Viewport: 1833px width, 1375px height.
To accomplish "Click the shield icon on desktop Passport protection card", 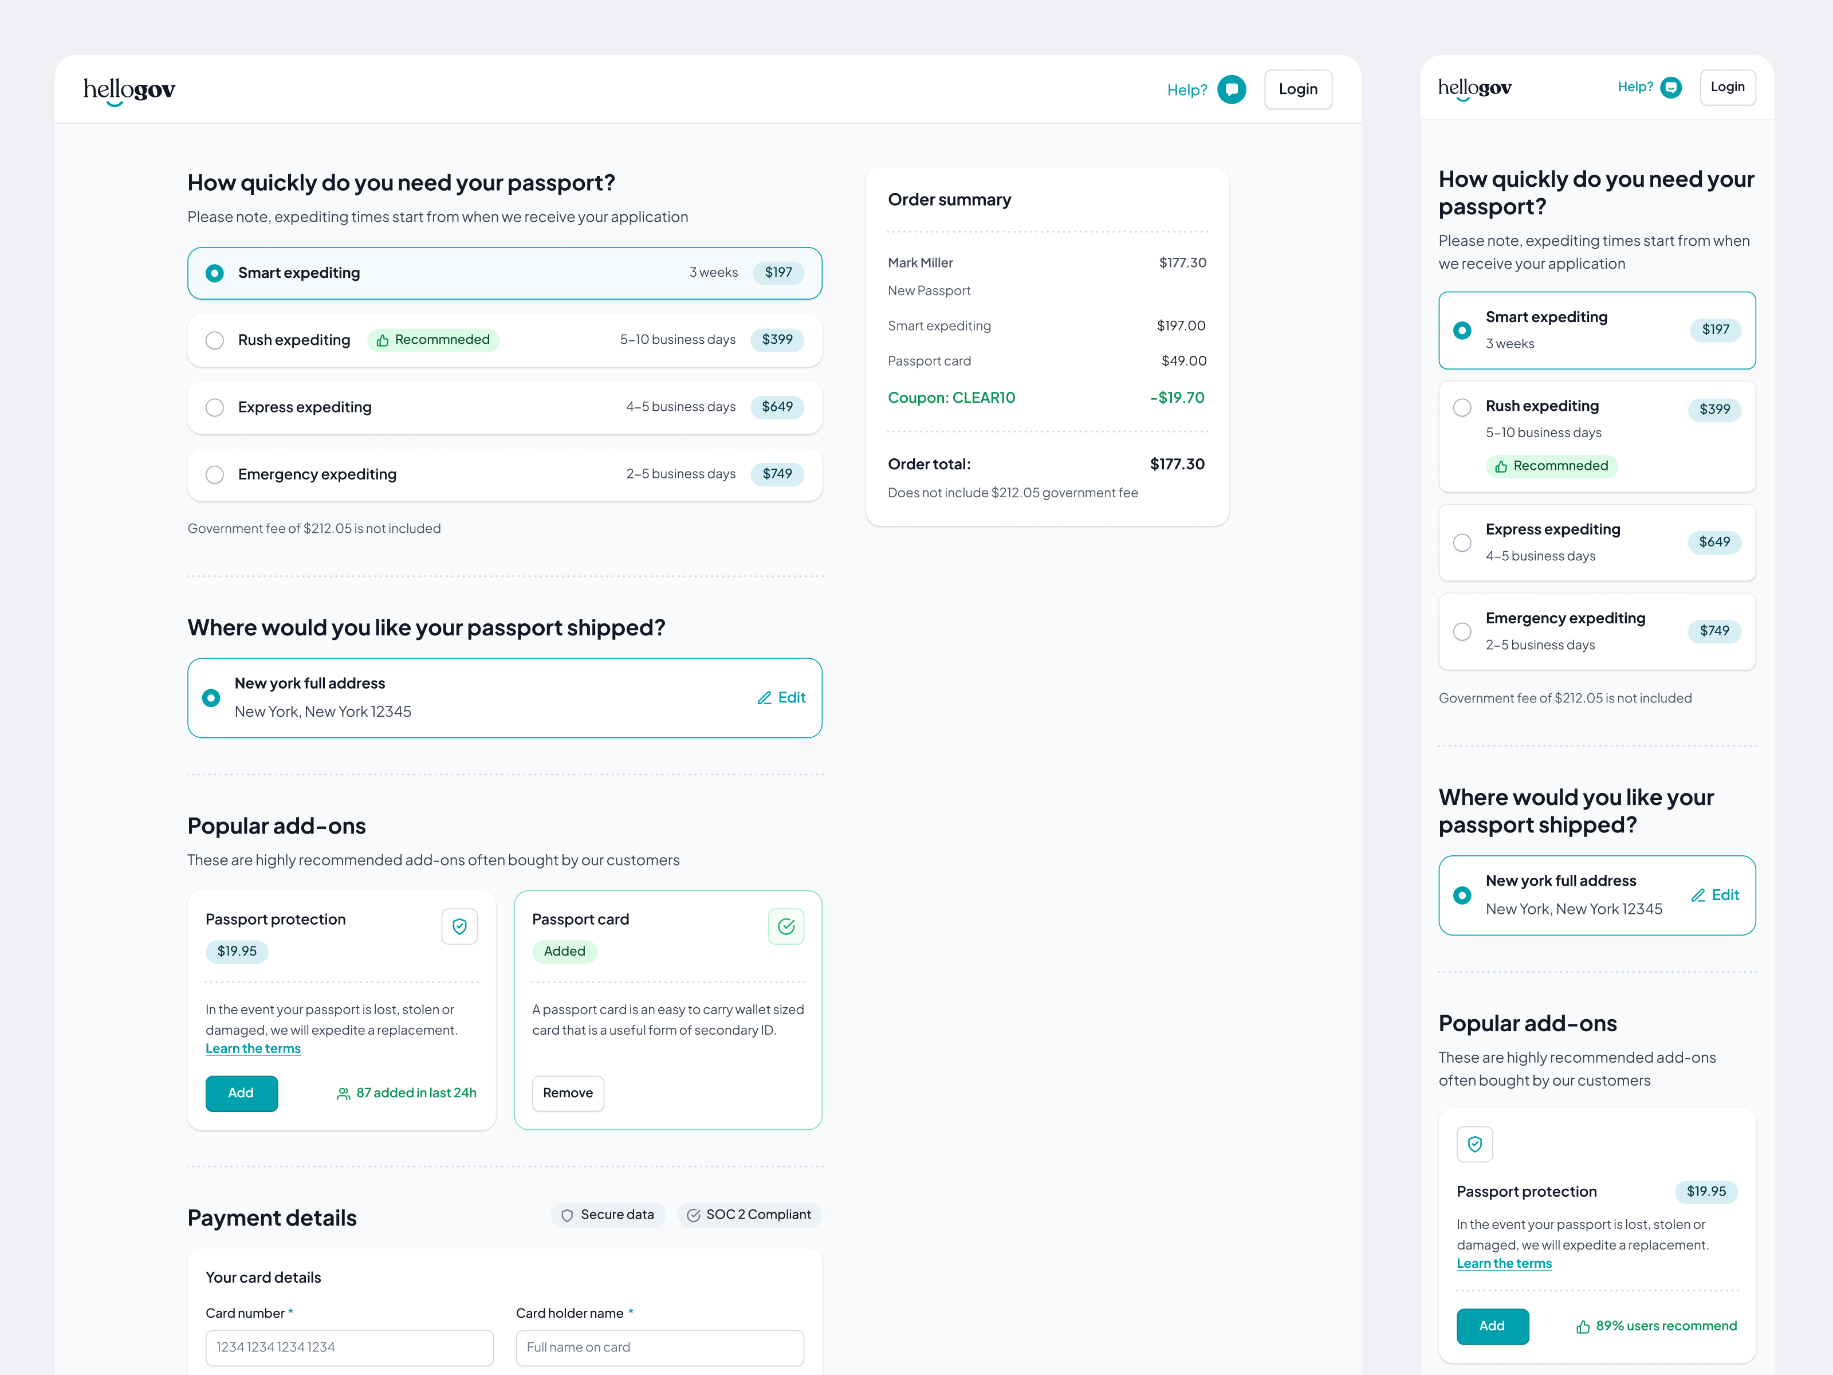I will click(x=459, y=926).
